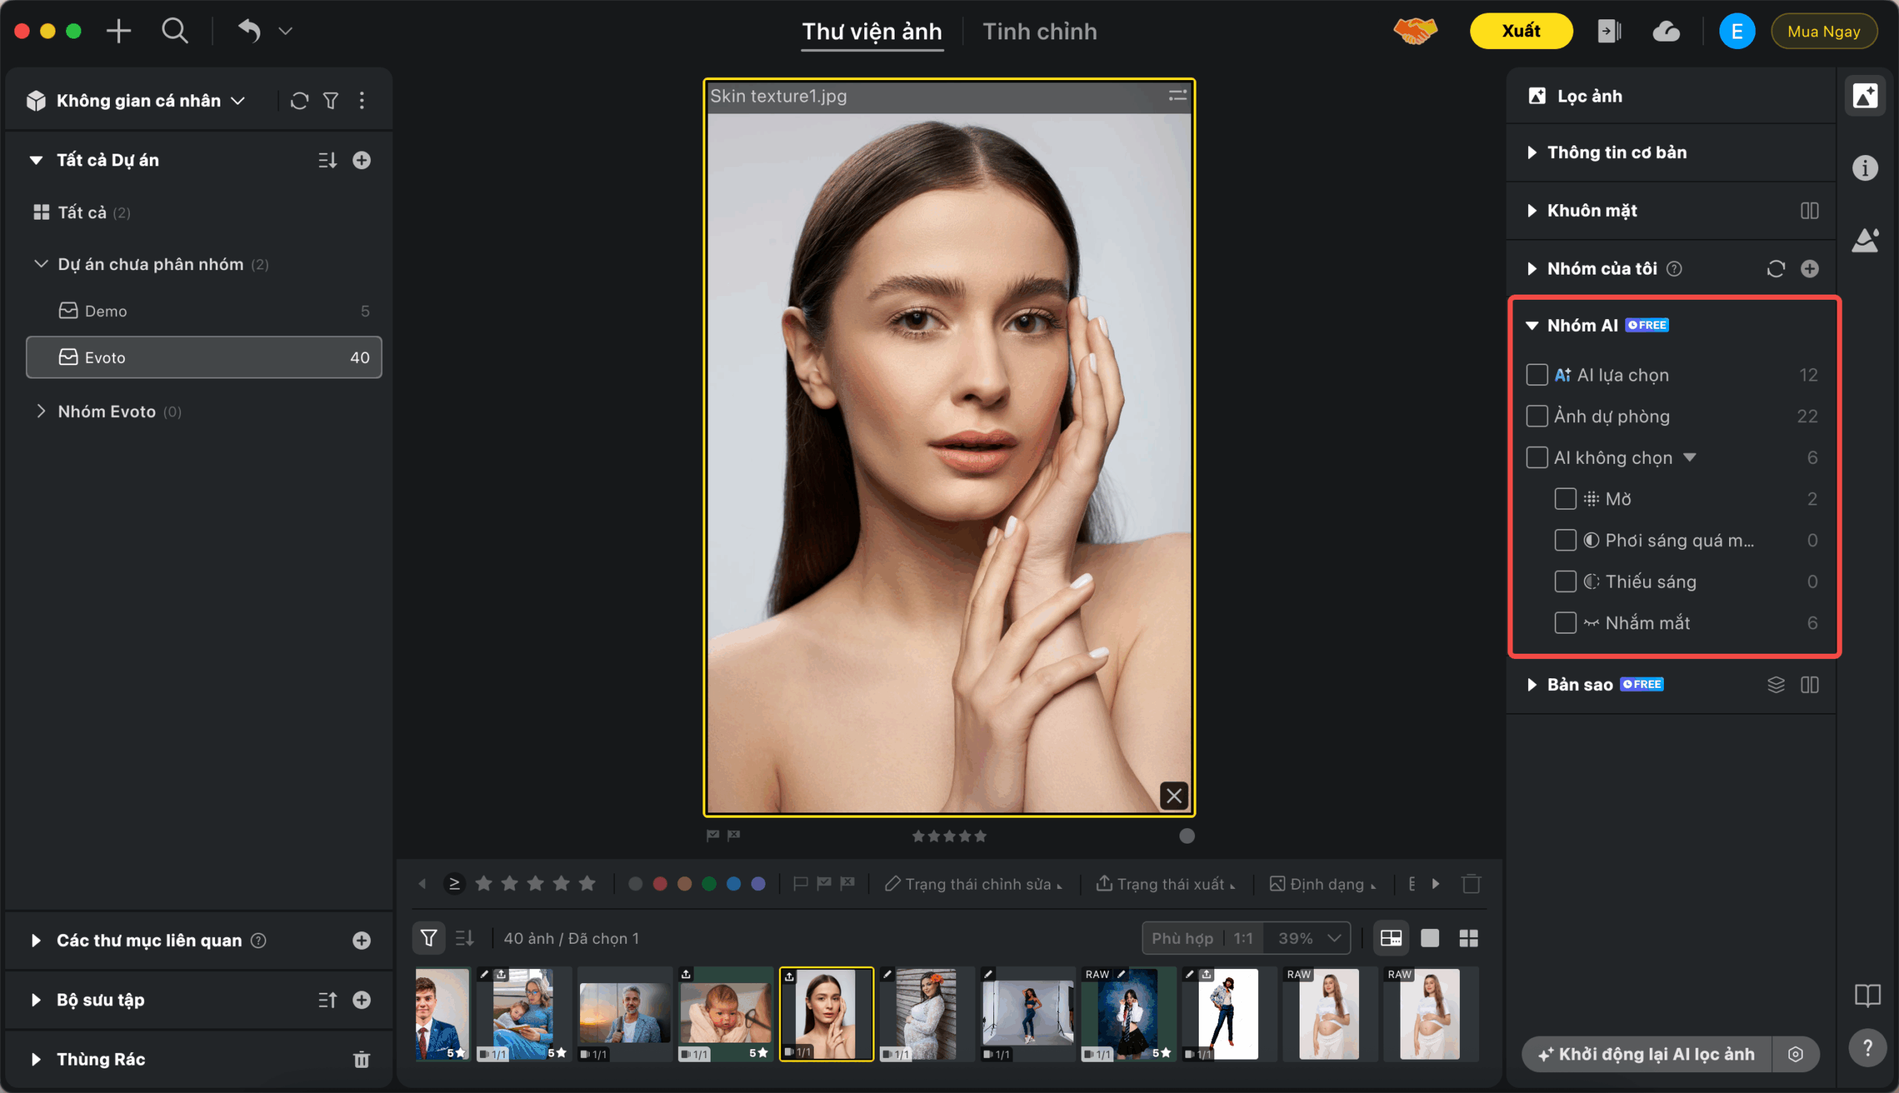Viewport: 1899px width, 1093px height.
Task: Click the undo arrow icon
Action: point(249,31)
